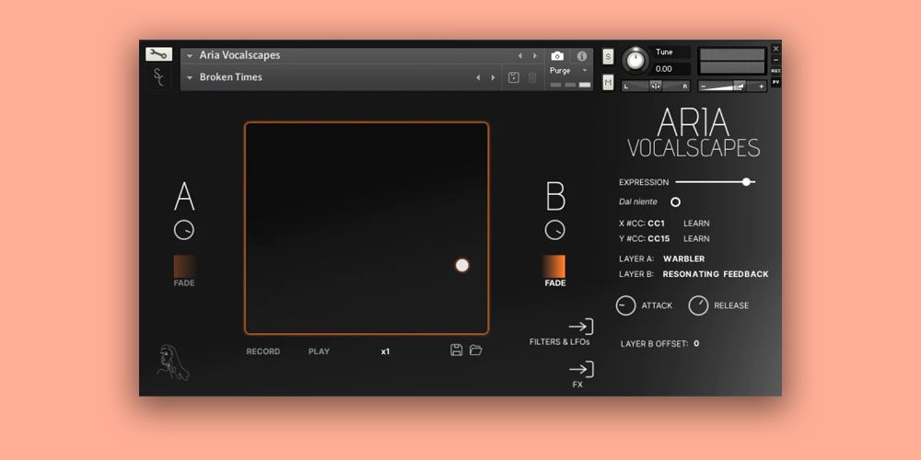Save the XY pad motion with the floppy icon
This screenshot has height=460, width=921.
pos(456,350)
